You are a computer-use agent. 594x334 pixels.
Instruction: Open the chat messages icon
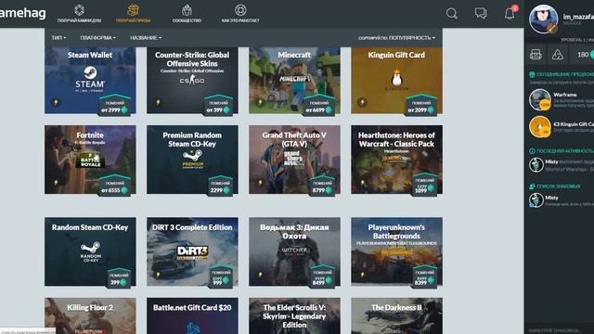[x=481, y=14]
